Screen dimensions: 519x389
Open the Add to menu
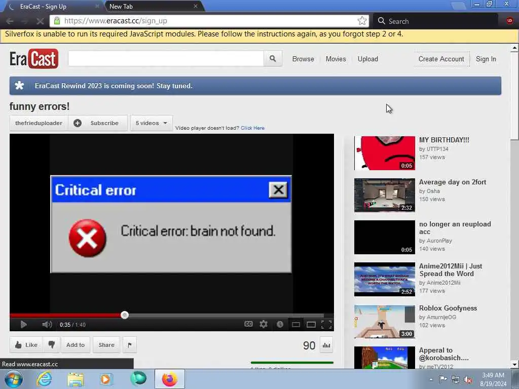(x=76, y=345)
